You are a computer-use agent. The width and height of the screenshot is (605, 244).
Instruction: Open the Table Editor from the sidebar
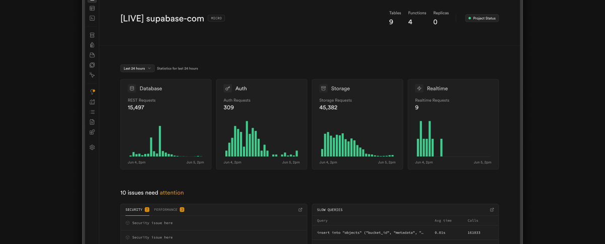tap(92, 8)
